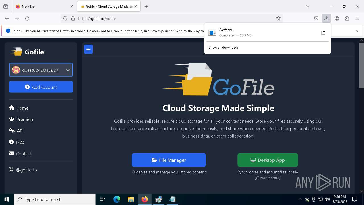Open Windows Start menu
Viewport: 364px width, 205px height.
[x=7, y=199]
